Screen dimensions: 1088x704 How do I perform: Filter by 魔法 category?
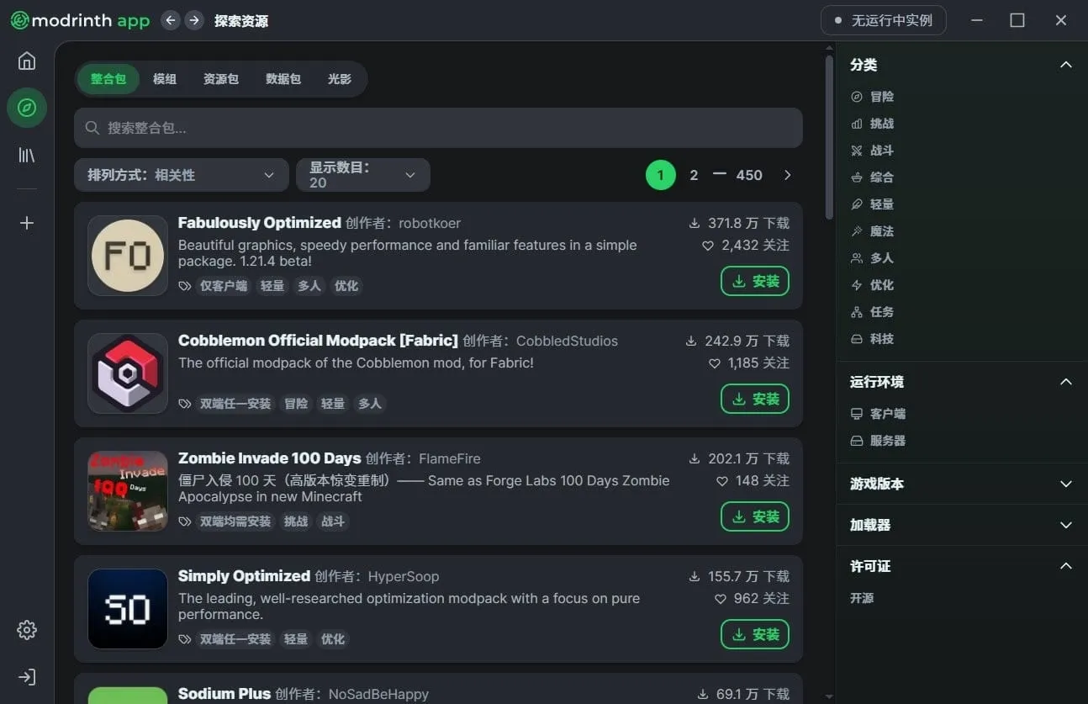872,231
